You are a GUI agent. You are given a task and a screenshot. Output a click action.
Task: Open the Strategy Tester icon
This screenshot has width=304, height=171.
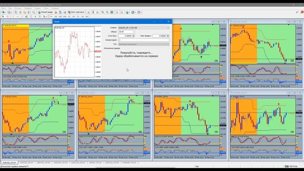[x=34, y=12]
